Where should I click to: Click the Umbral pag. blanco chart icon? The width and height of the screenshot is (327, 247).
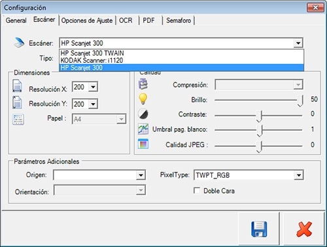tap(143, 129)
